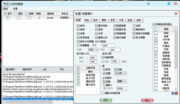Switch to the 系統 tab

pos(139,20)
